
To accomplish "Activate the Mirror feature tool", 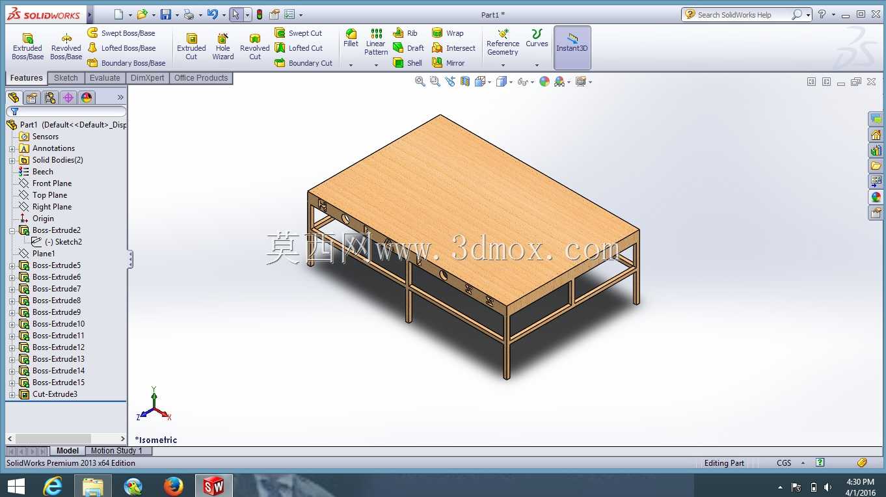I will click(449, 63).
